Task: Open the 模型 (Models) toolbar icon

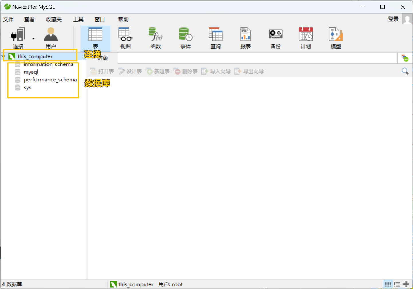Action: [335, 37]
